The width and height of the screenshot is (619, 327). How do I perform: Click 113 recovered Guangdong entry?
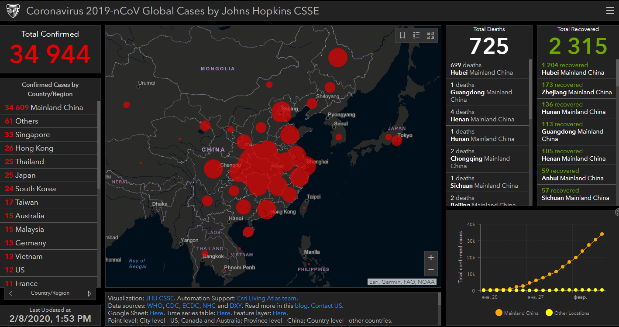576,132
